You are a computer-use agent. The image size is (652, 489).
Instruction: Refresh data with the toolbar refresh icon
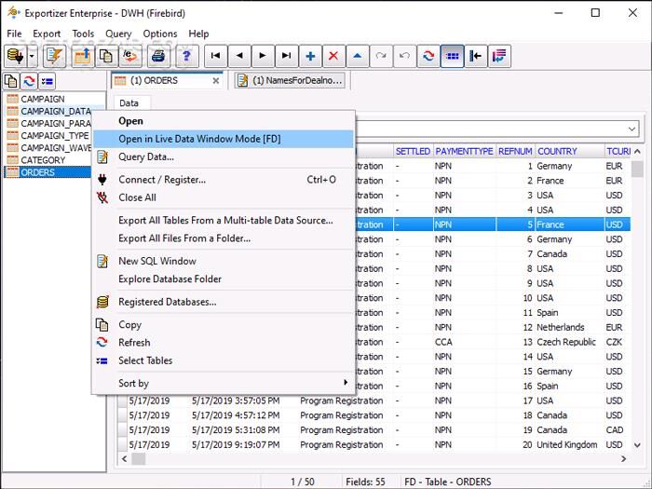click(428, 56)
